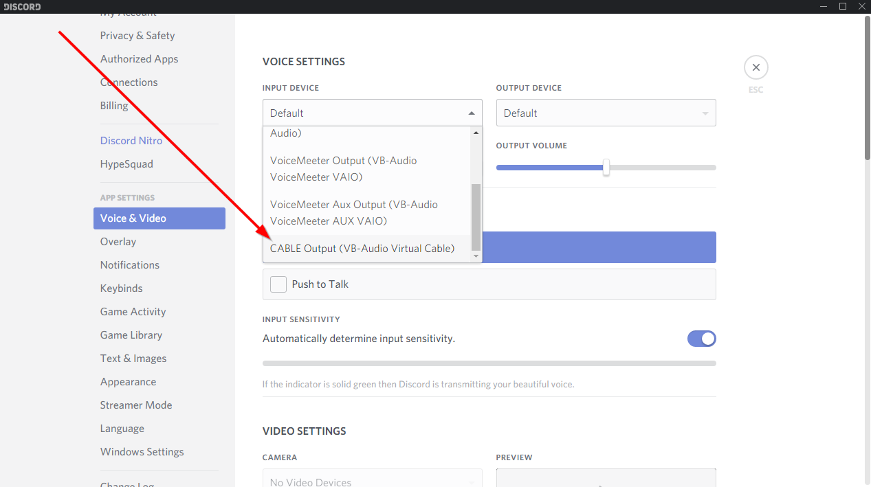
Task: Click the Discord logo in title bar
Action: tap(23, 7)
